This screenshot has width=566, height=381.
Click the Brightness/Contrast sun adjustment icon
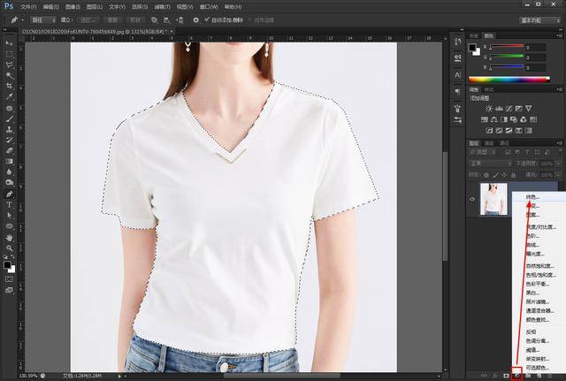(x=487, y=109)
